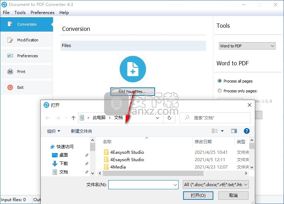Expand the view options arrow
Screen dimensions: 284x204
(222, 131)
